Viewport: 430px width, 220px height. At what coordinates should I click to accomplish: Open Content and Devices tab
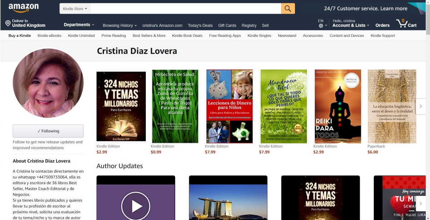tap(347, 35)
